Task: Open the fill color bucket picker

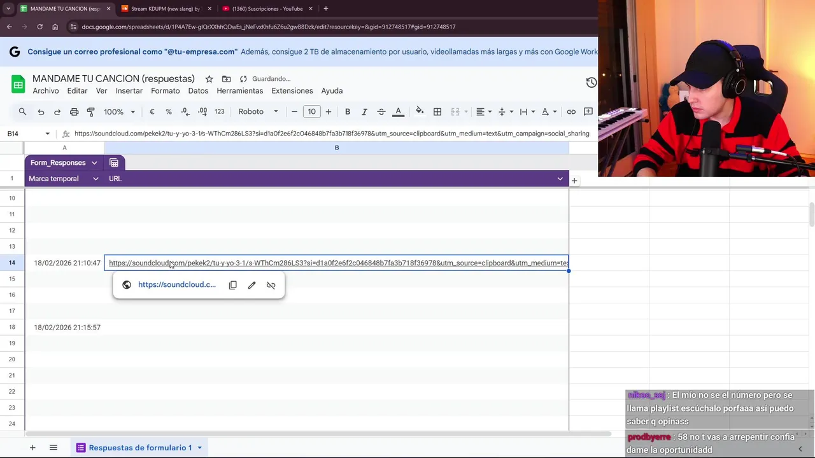Action: coord(420,111)
